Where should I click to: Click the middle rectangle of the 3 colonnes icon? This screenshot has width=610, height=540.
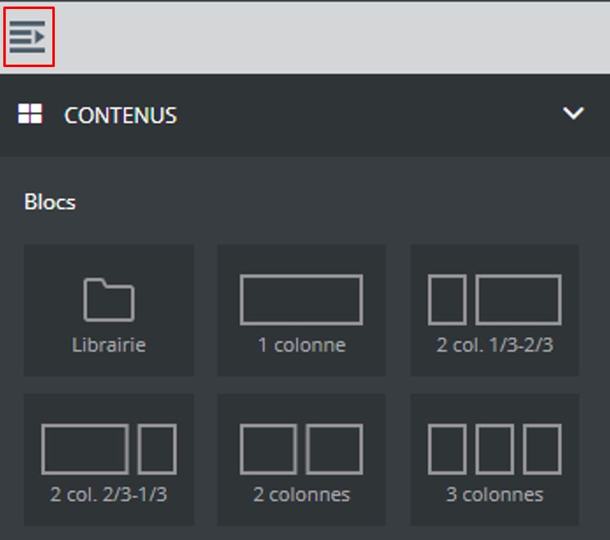tap(495, 449)
